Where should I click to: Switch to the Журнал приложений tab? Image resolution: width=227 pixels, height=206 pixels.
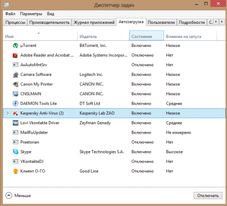[x=94, y=22]
